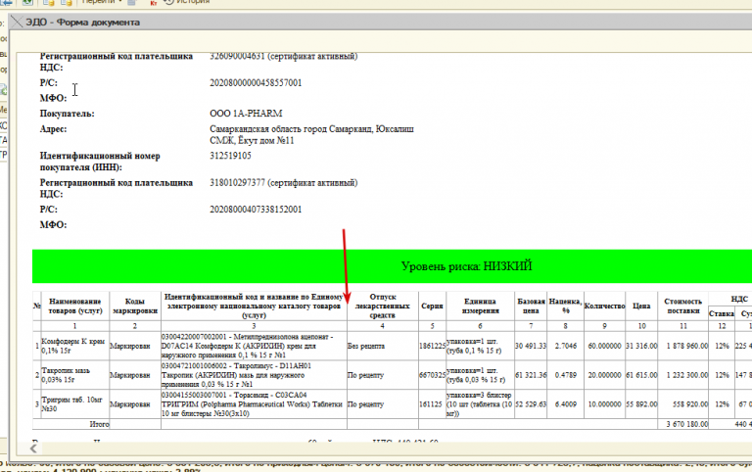This screenshot has height=472, width=752.
Task: Click VAT registration code 318010297377
Action: click(x=237, y=183)
